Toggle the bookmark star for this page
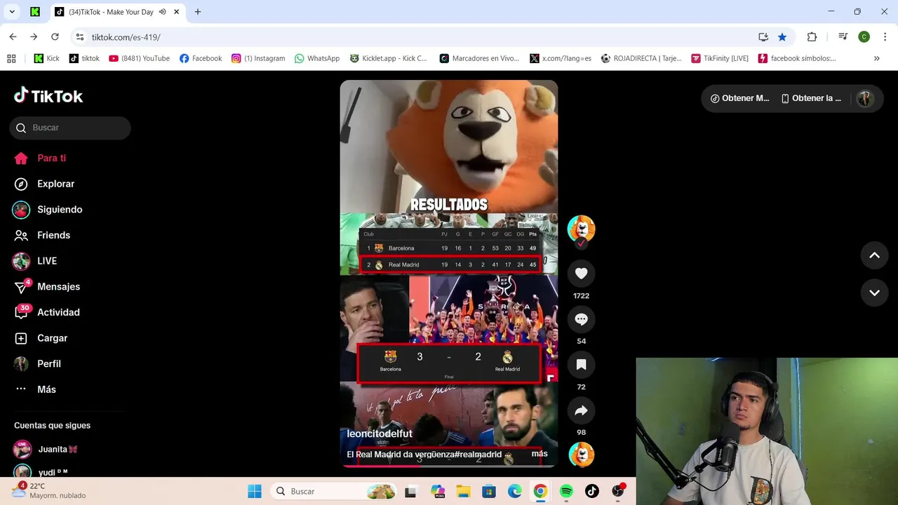 pyautogui.click(x=782, y=37)
